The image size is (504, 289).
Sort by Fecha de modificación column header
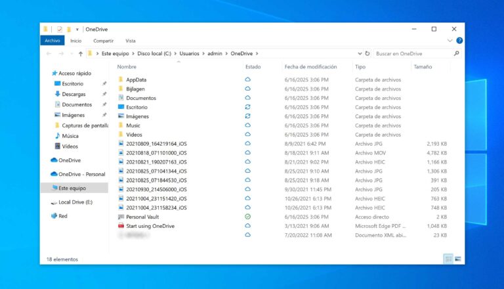click(310, 66)
